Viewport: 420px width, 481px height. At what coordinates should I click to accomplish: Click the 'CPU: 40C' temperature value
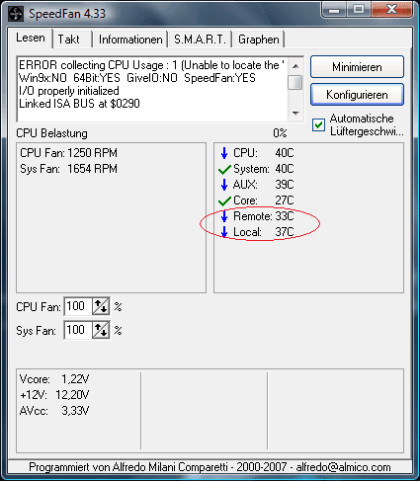(263, 153)
